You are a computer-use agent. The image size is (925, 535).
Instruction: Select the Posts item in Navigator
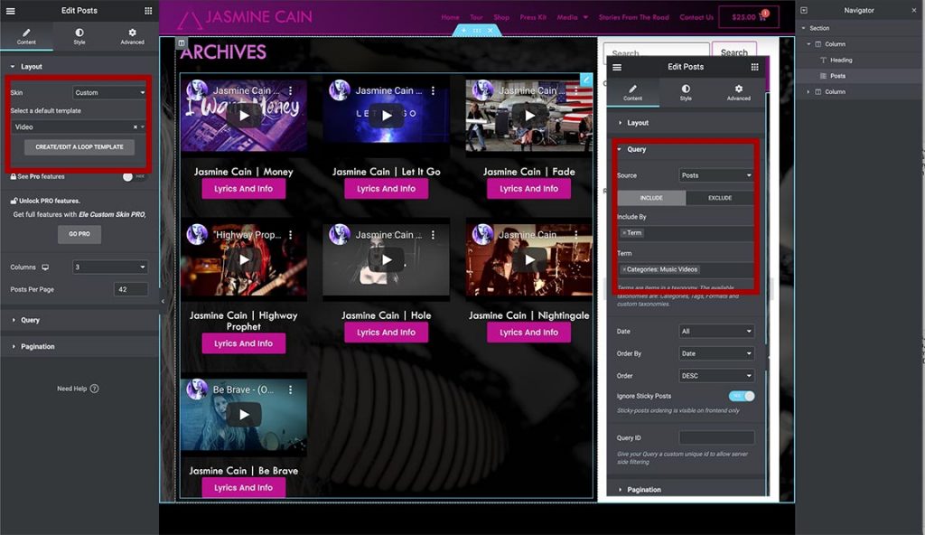pyautogui.click(x=837, y=76)
